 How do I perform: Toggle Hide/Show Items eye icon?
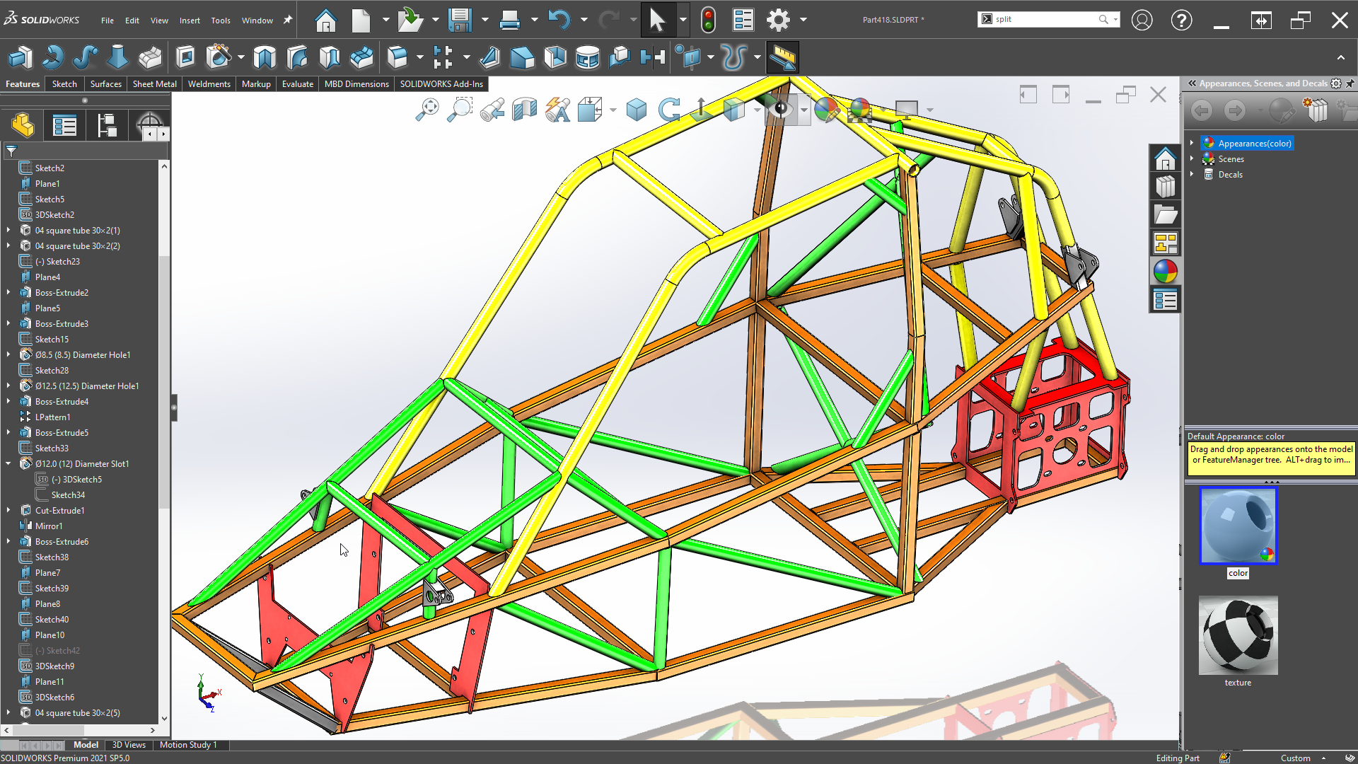pyautogui.click(x=782, y=110)
